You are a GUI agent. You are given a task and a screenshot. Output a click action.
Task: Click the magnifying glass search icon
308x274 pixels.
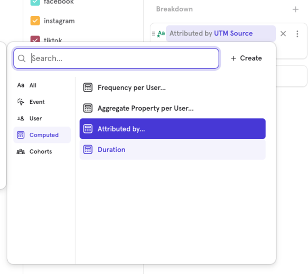point(21,58)
